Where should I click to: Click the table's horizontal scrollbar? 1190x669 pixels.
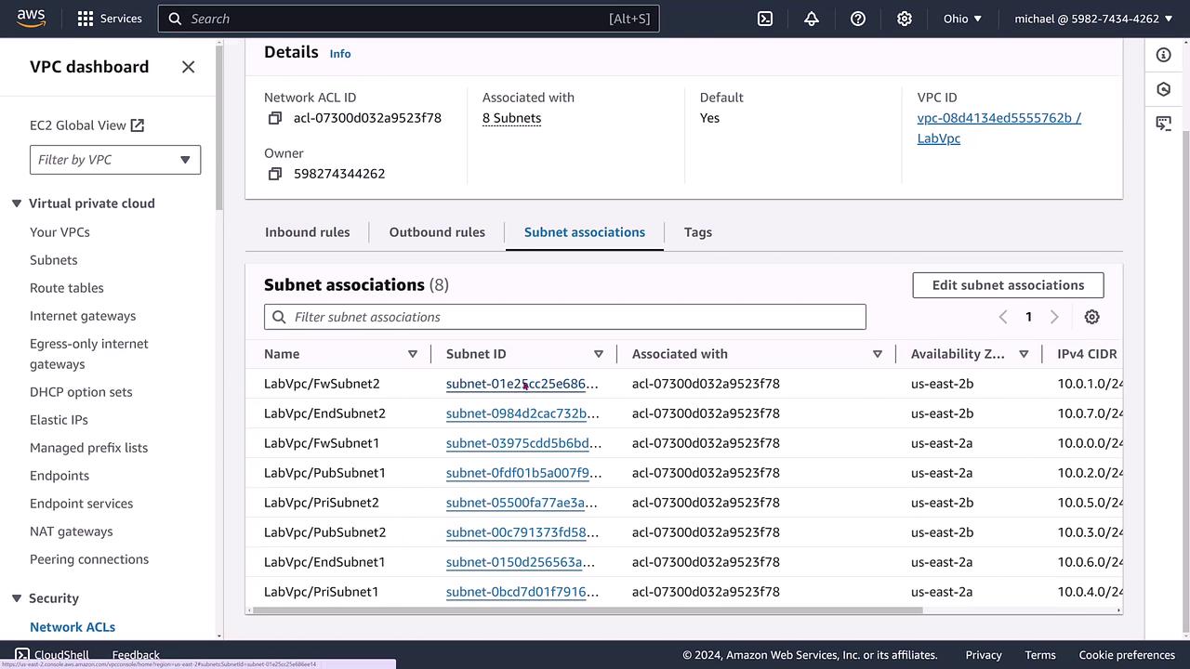pos(588,610)
